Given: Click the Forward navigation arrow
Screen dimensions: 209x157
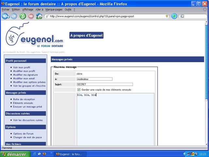Looking at the screenshot, I should coord(14,16).
